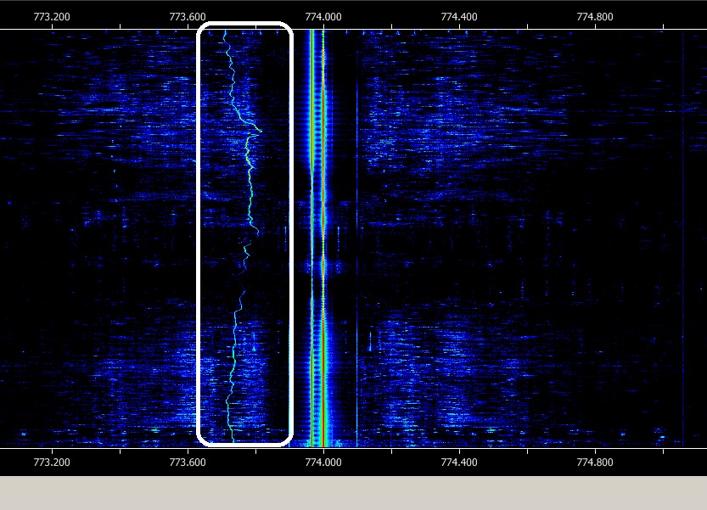Click the thin vertical line near 774.100
The width and height of the screenshot is (707, 510).
click(x=357, y=239)
